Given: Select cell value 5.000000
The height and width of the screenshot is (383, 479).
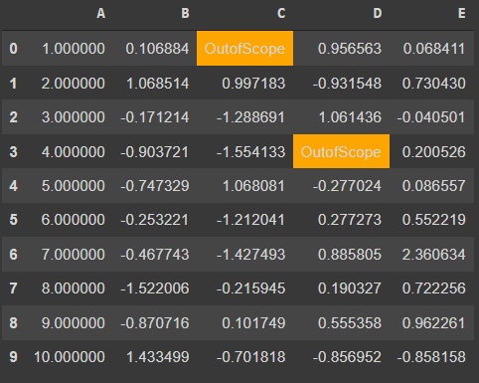Looking at the screenshot, I should pos(74,186).
